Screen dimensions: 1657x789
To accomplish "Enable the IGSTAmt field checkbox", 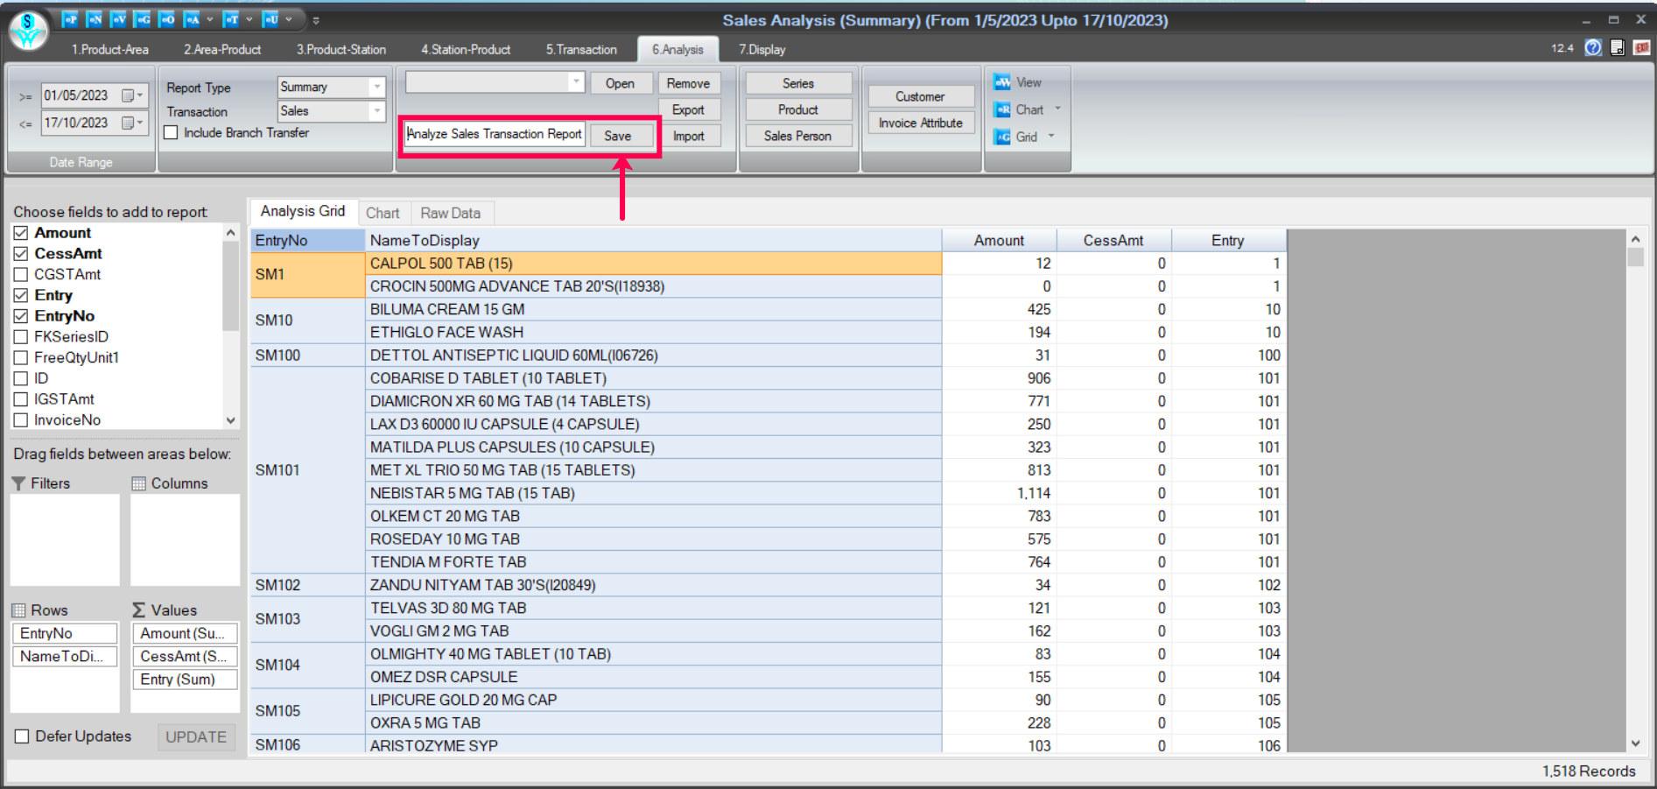I will coord(21,399).
